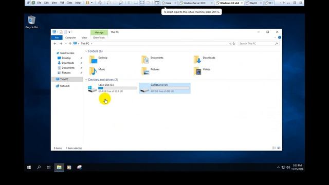The image size is (329, 185).
Task: Click the Forward navigation arrow
Action: tap(61, 44)
